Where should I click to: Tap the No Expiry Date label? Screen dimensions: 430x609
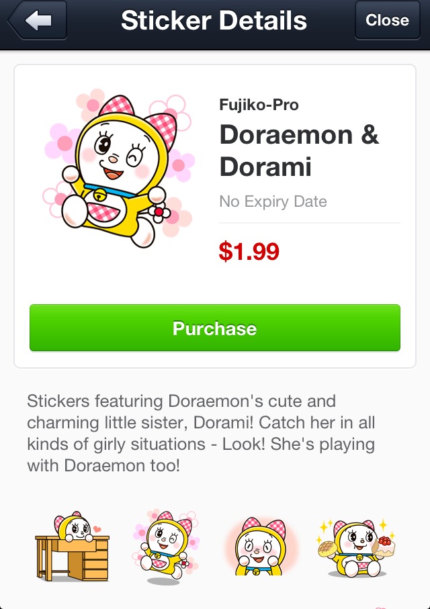click(272, 200)
